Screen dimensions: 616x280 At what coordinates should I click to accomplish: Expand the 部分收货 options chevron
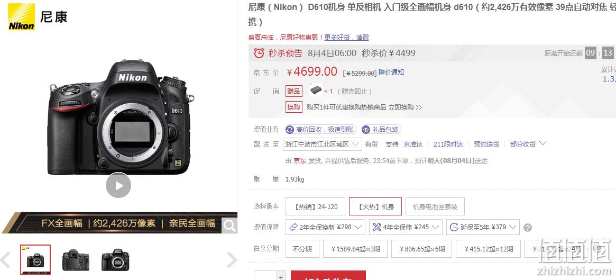543,143
